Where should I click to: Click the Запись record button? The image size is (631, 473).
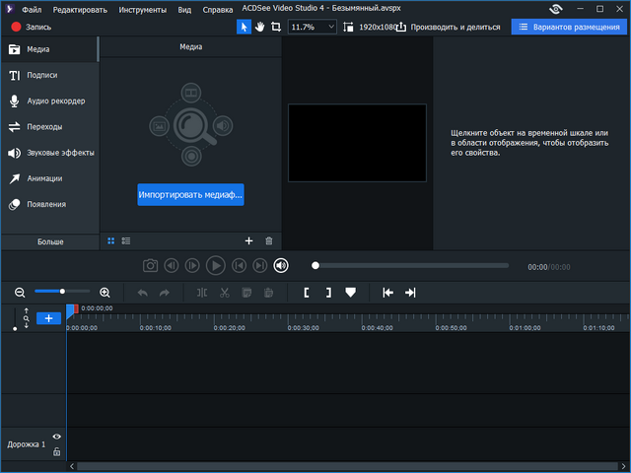point(31,27)
